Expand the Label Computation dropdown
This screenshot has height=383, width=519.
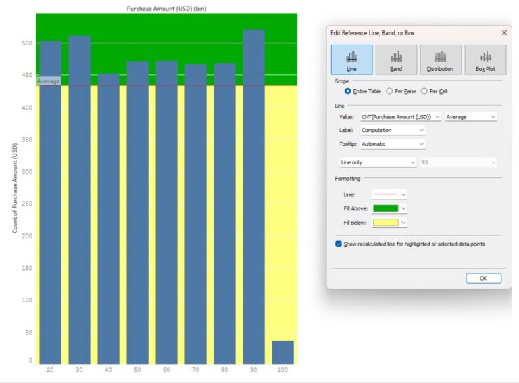(x=393, y=130)
